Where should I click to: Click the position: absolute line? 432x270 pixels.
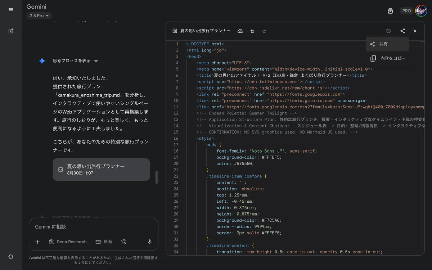click(x=240, y=189)
